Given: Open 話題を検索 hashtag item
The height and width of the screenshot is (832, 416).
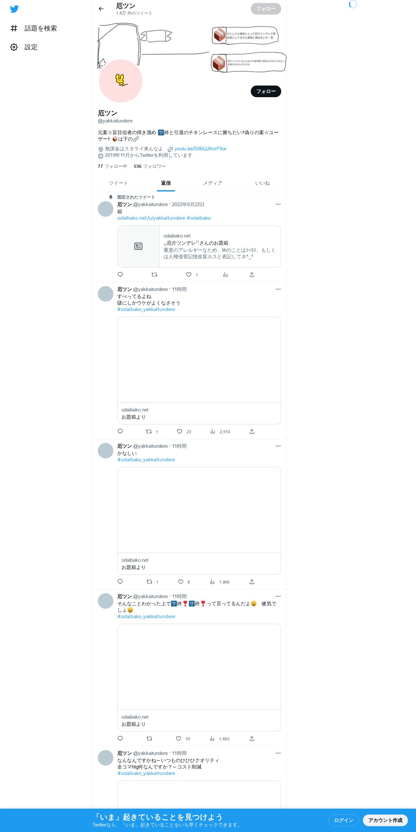Looking at the screenshot, I should [33, 29].
